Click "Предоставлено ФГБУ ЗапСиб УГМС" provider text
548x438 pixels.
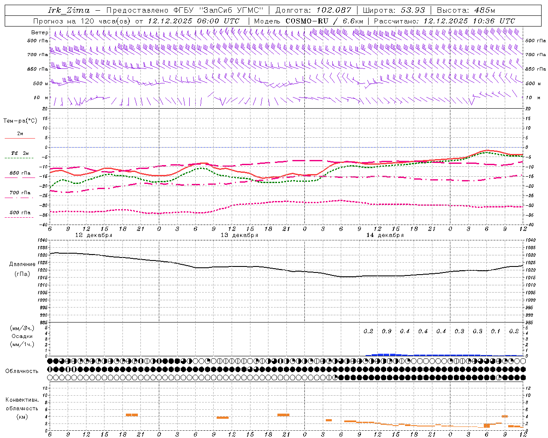[185, 10]
